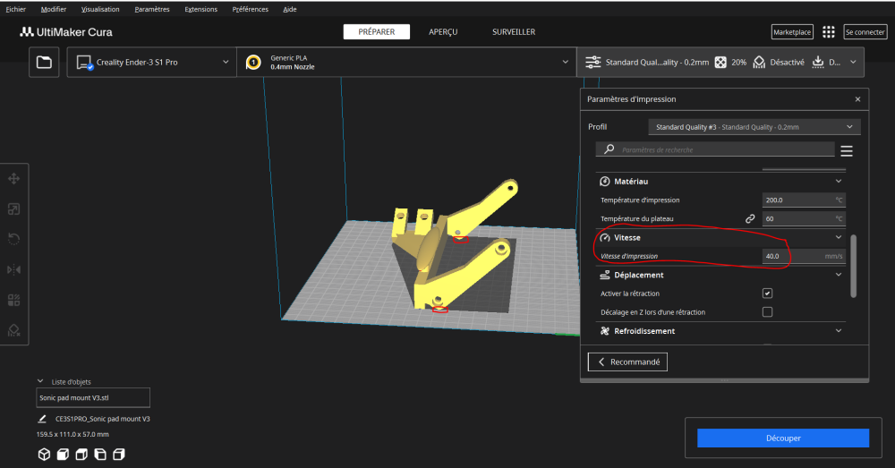
Task: Click the print settings panel scrollbar
Action: pyautogui.click(x=853, y=266)
